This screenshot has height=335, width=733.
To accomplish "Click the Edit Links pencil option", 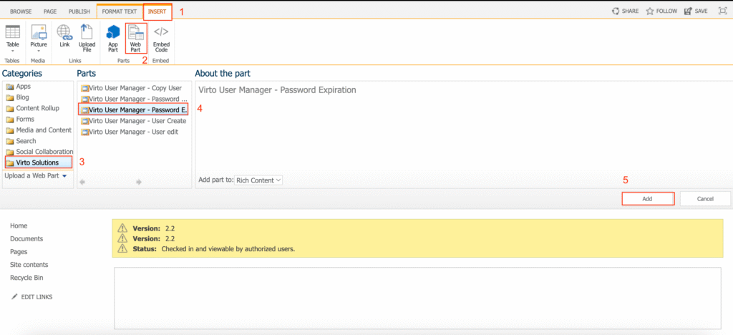I will [x=31, y=297].
